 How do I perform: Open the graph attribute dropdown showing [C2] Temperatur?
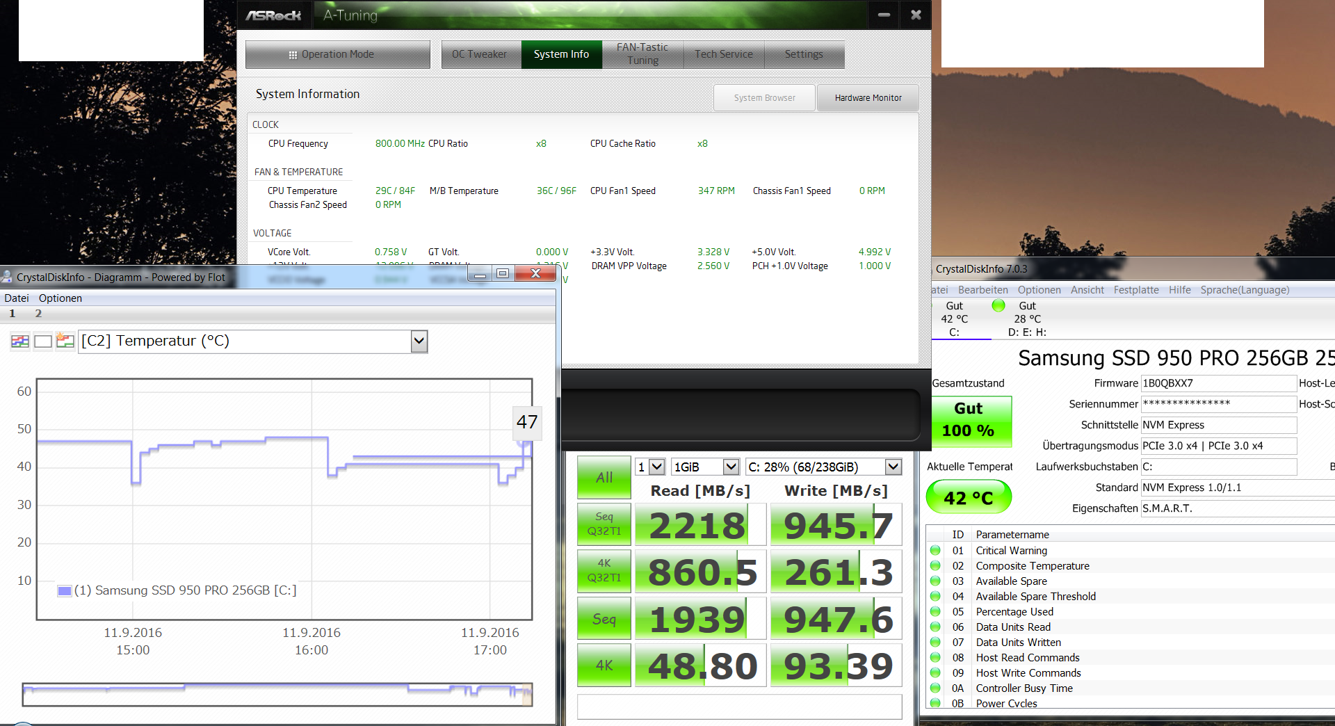click(253, 341)
